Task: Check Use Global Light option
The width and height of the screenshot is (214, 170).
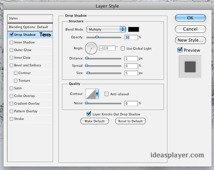Action: [123, 48]
